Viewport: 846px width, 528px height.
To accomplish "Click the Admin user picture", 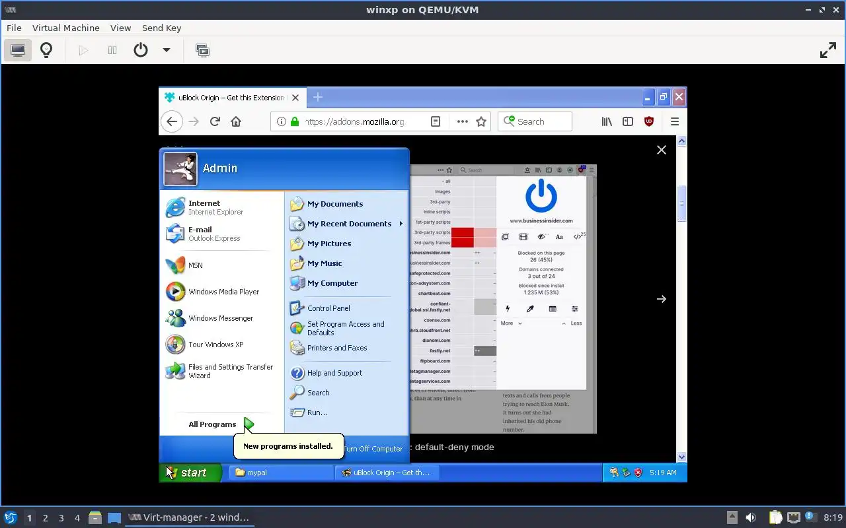I will pos(180,169).
